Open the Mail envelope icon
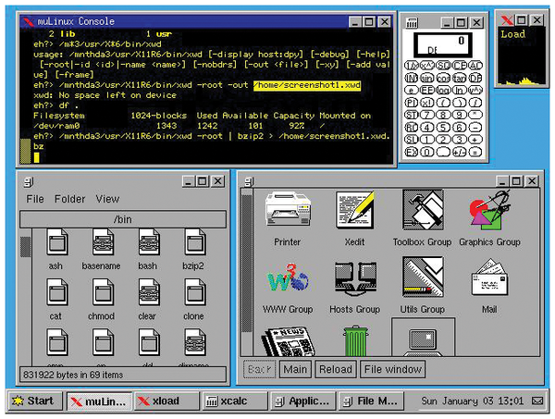The height and width of the screenshot is (419, 555). click(490, 277)
